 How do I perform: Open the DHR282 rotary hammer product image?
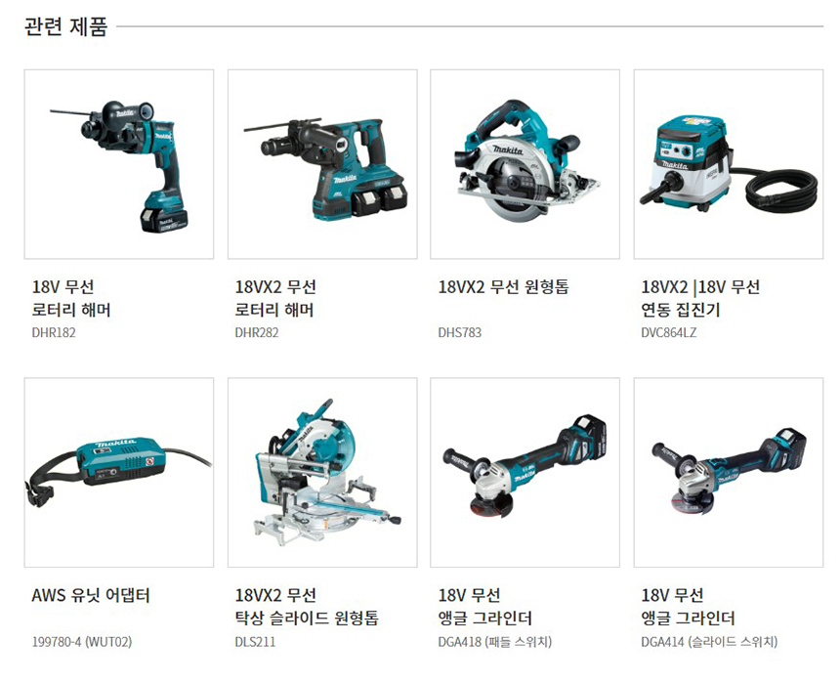click(x=322, y=164)
